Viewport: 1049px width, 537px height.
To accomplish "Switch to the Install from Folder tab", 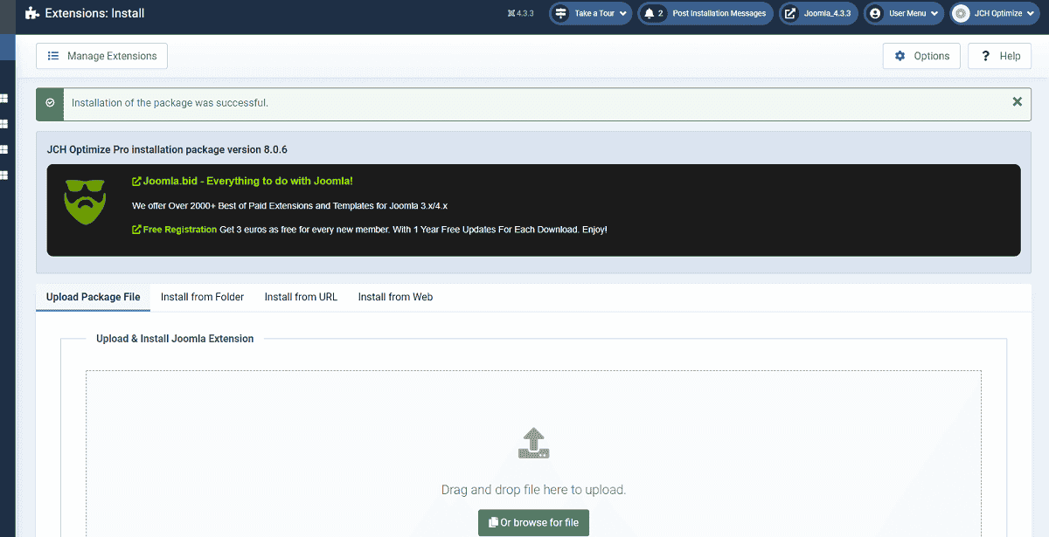I will click(x=202, y=297).
